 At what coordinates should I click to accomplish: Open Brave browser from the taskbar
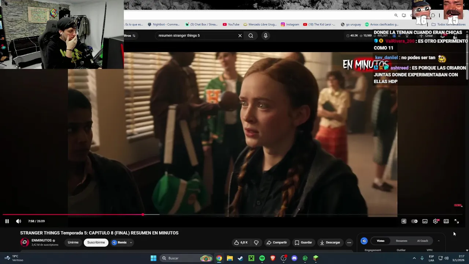(273, 258)
